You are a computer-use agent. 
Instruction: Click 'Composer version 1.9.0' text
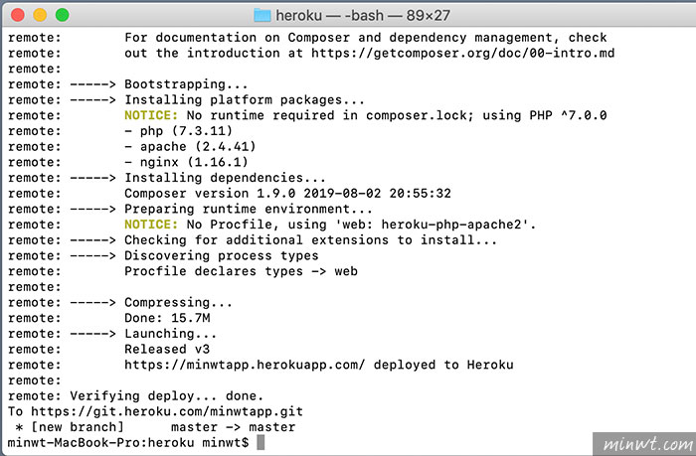(x=210, y=194)
